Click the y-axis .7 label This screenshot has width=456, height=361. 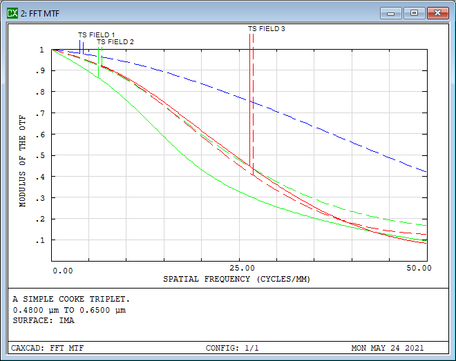pyautogui.click(x=40, y=113)
